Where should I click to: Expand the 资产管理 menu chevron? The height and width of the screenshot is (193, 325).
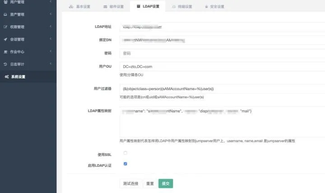click(51, 14)
